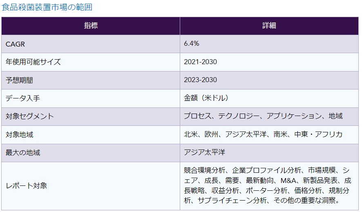Select アジア太平洋 in 最大の地域 row
Viewport: 362px width, 212px height.
pyautogui.click(x=205, y=153)
